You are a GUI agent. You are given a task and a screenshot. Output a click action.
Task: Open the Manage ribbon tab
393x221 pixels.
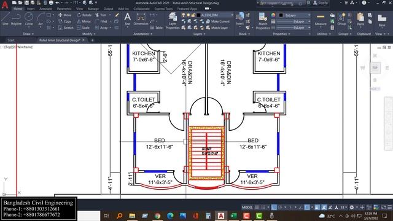(x=93, y=9)
